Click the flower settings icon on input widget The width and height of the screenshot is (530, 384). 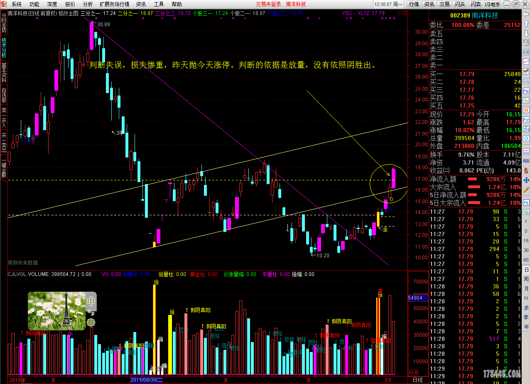91,322
